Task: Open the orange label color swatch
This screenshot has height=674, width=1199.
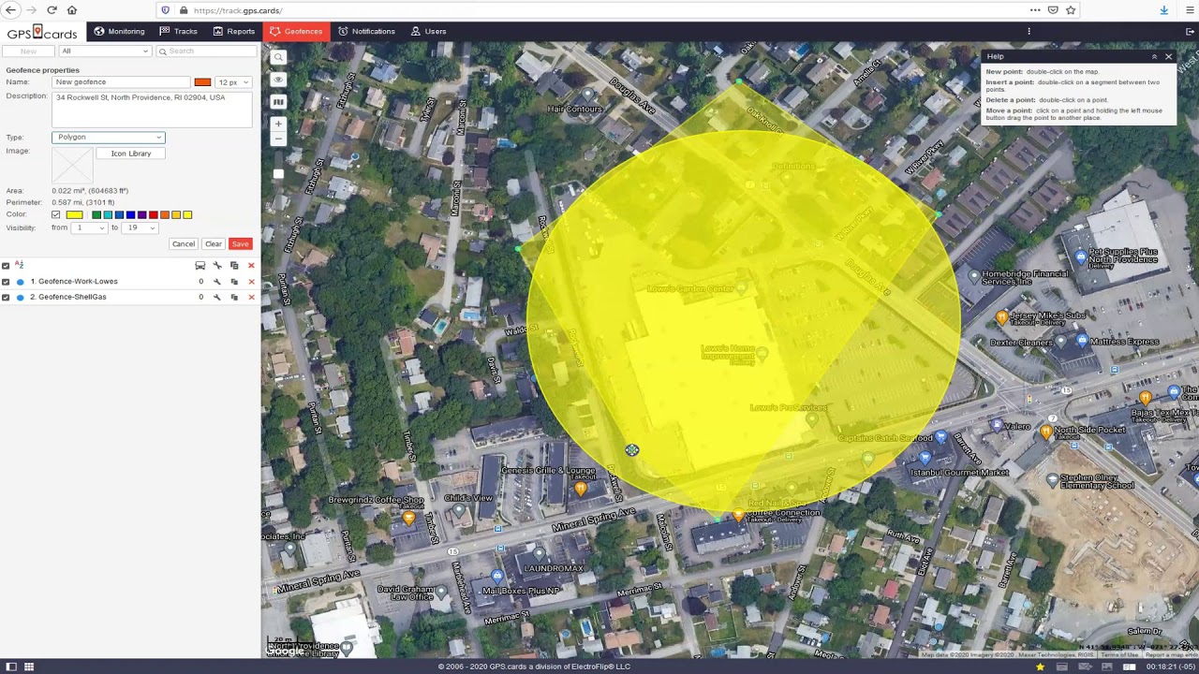Action: click(x=202, y=82)
